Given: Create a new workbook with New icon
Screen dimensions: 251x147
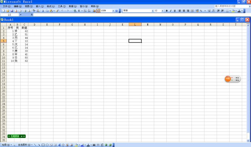Looking at the screenshot, I should point(4,10).
